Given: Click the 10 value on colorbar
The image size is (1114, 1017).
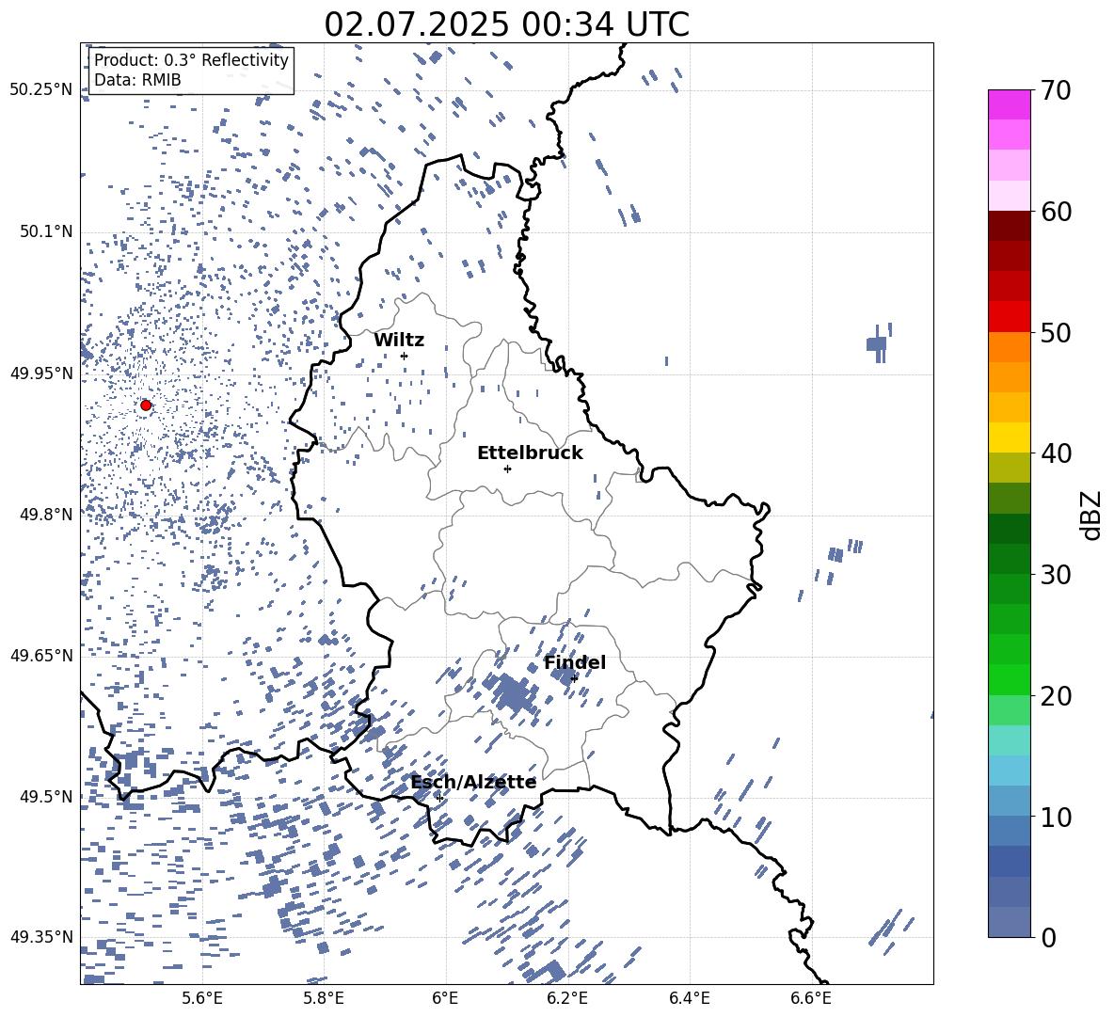Looking at the screenshot, I should click(x=1056, y=817).
